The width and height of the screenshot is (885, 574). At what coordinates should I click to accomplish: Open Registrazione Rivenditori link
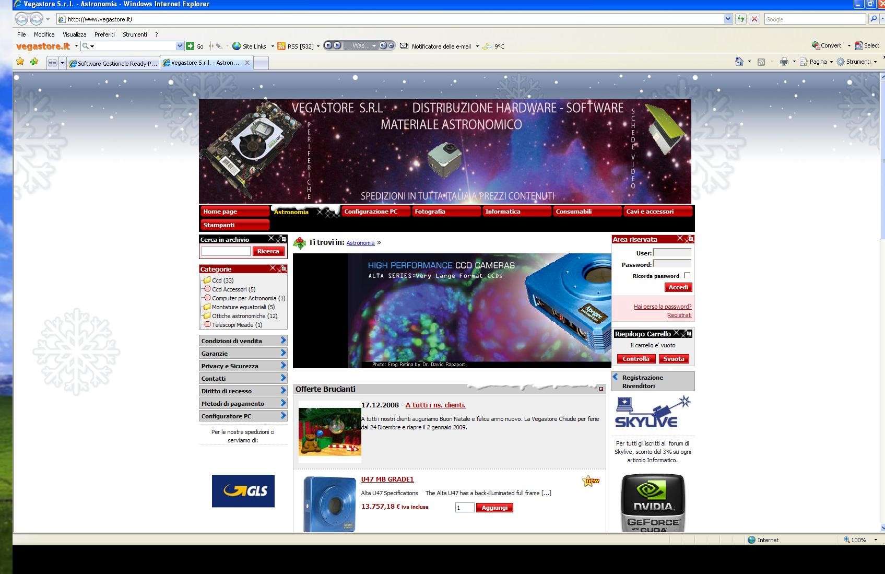click(653, 381)
